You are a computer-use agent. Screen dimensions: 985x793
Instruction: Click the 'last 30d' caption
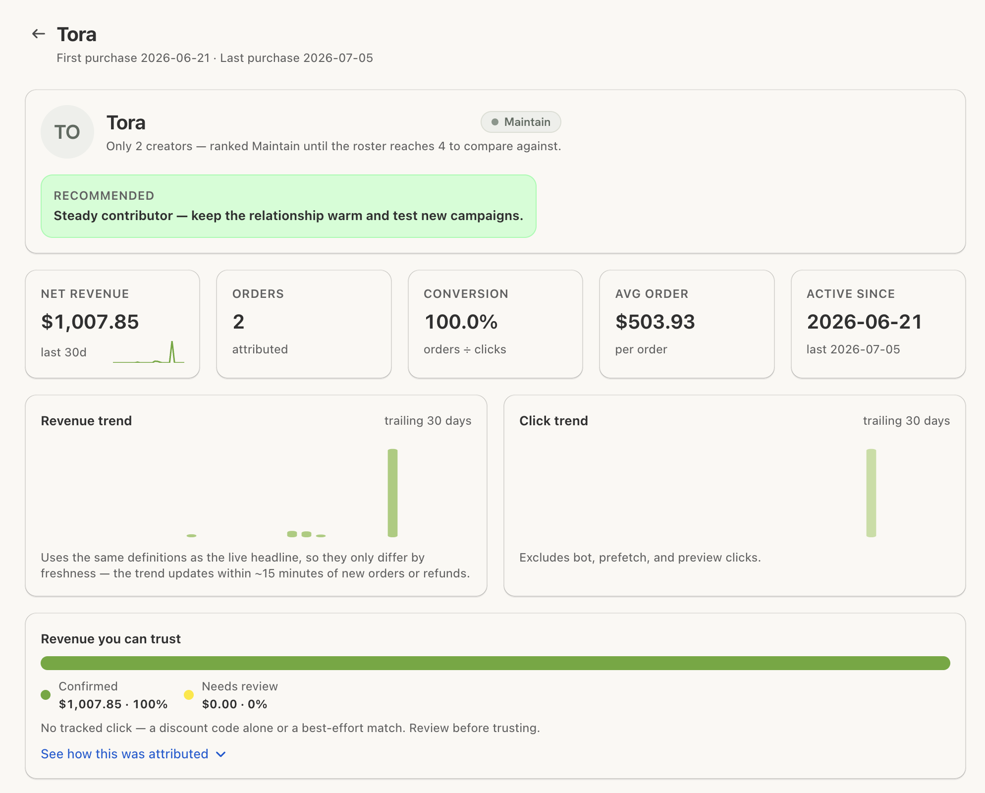(x=63, y=352)
